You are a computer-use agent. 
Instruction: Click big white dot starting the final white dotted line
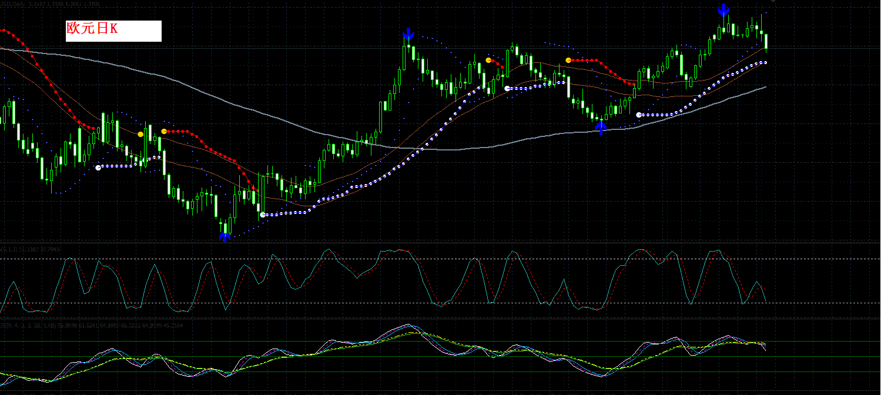[639, 115]
